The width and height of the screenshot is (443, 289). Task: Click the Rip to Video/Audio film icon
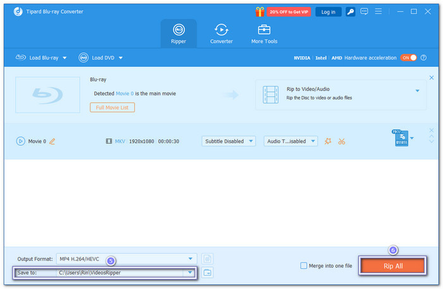point(270,95)
